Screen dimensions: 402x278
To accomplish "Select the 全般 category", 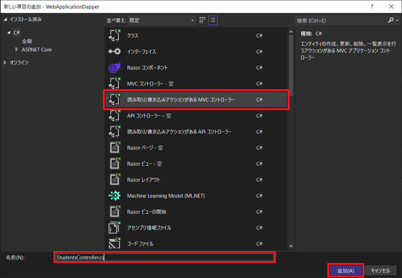I will coord(27,41).
